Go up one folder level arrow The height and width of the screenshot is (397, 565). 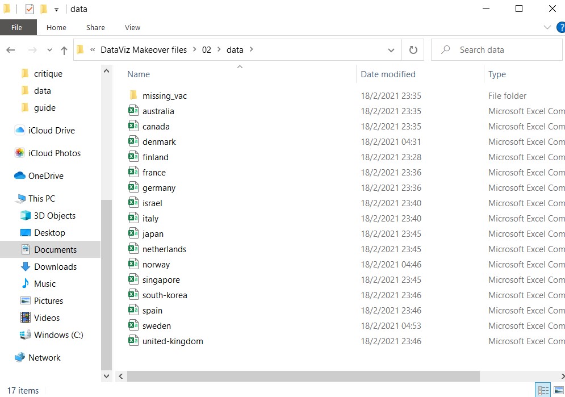tap(64, 51)
